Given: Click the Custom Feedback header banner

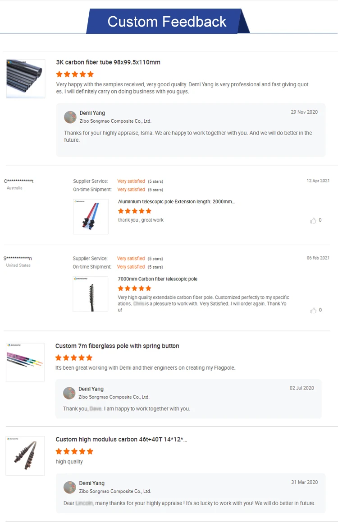Looking at the screenshot, I should click(167, 21).
